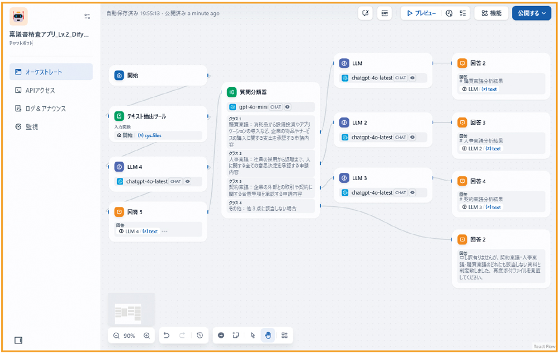Click the add note icon in bottom toolbar
The height and width of the screenshot is (354, 559).
coord(235,335)
